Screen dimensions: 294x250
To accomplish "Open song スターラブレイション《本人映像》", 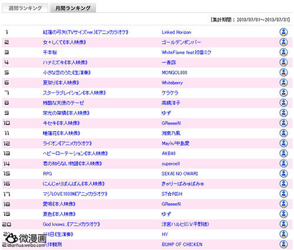I will 74,93.
